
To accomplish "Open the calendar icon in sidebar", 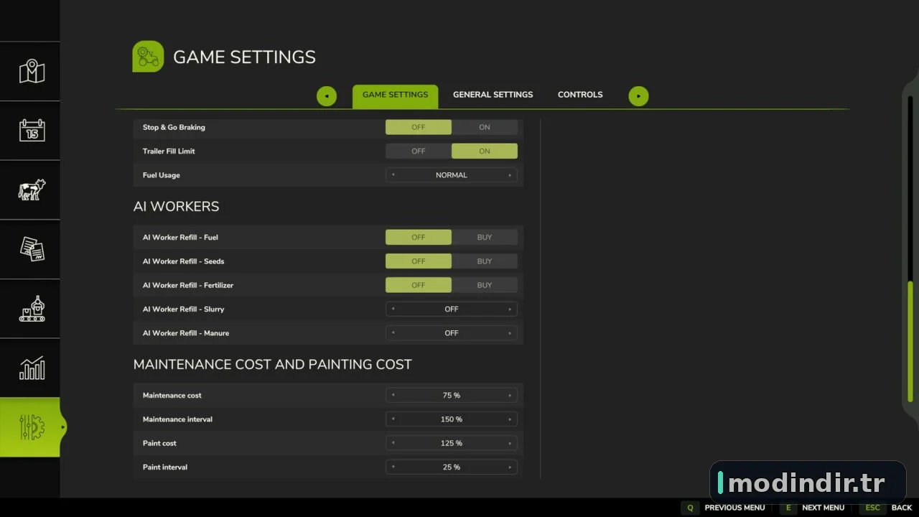I will [32, 130].
